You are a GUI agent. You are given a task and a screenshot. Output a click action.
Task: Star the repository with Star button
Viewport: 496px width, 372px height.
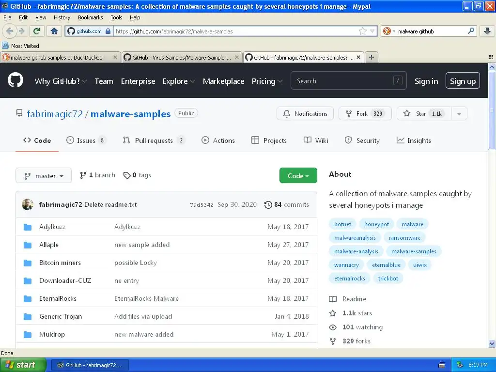[x=424, y=113]
